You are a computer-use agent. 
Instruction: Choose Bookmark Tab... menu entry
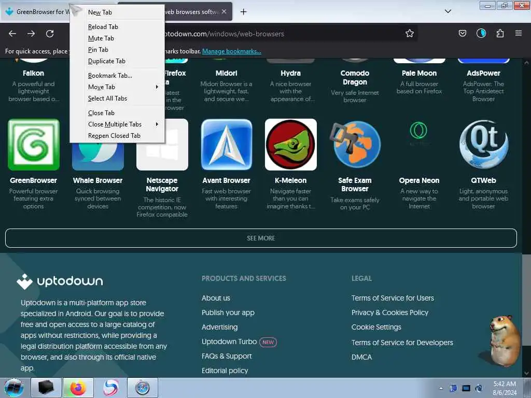tap(117, 76)
